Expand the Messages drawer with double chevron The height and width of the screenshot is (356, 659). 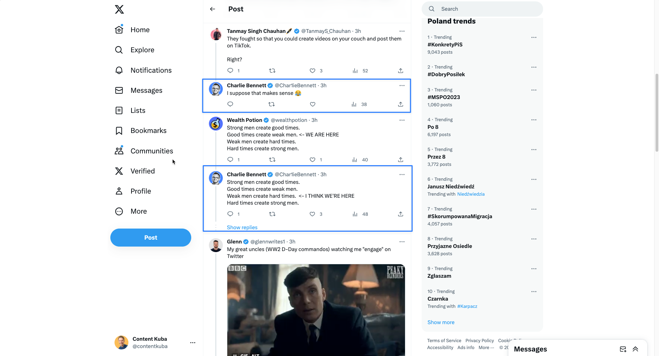pos(635,349)
